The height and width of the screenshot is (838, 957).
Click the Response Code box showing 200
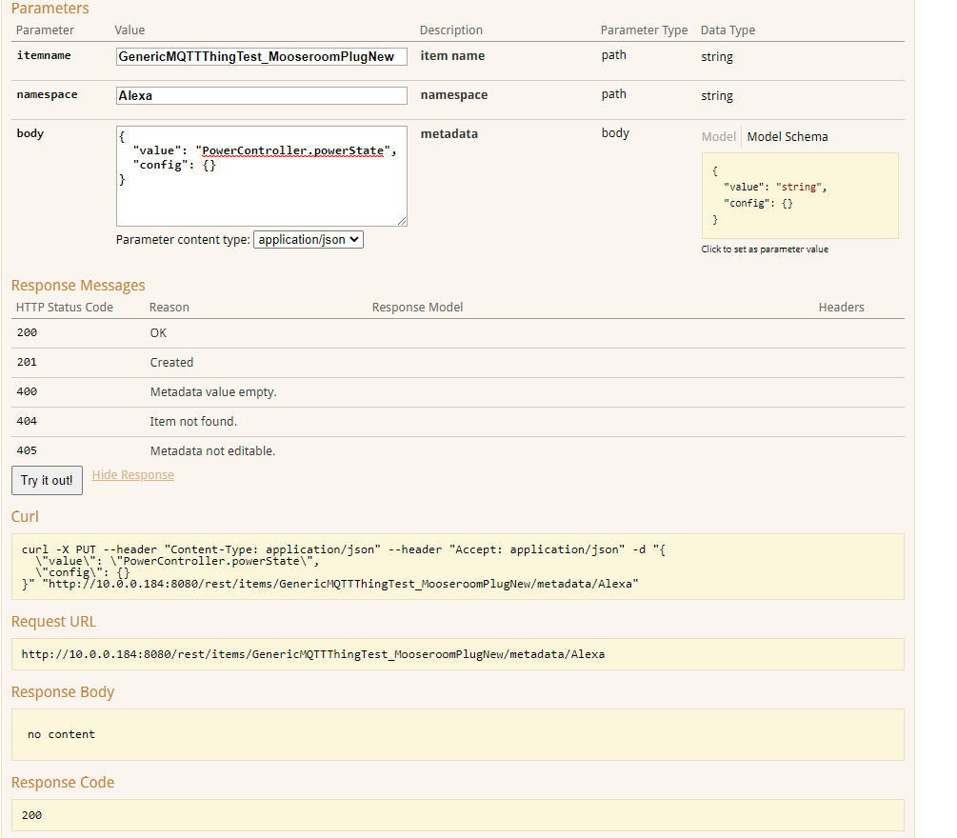457,815
